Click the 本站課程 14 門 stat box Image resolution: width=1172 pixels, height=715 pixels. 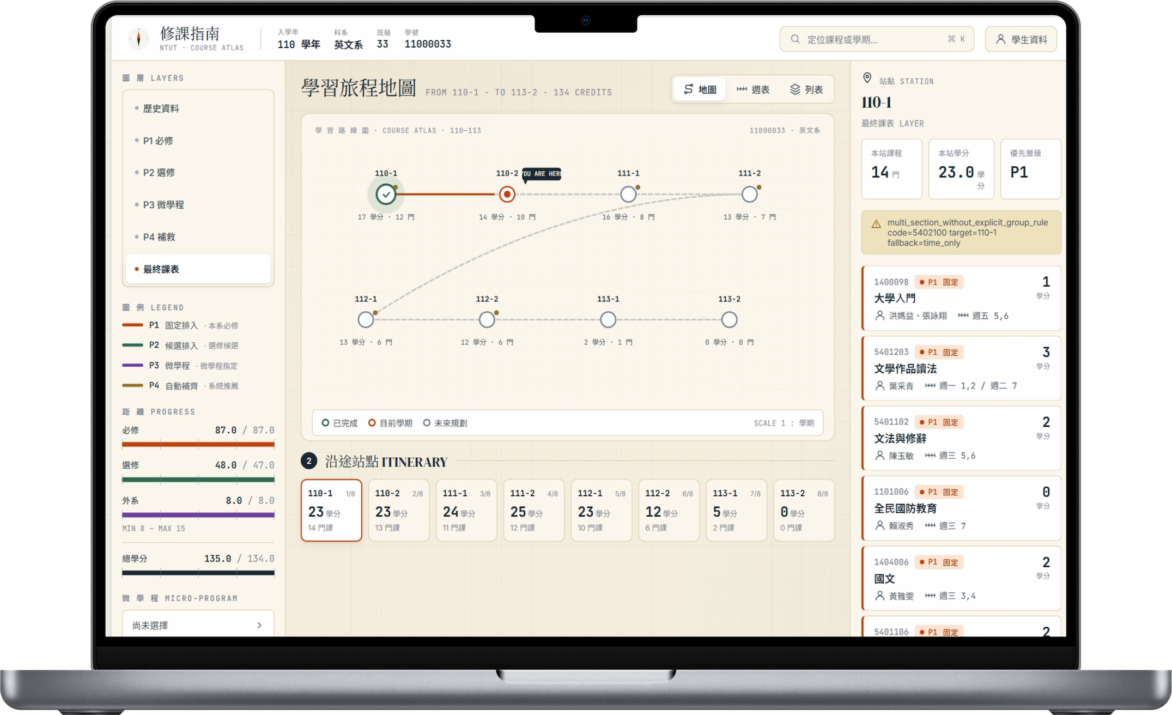(x=891, y=169)
